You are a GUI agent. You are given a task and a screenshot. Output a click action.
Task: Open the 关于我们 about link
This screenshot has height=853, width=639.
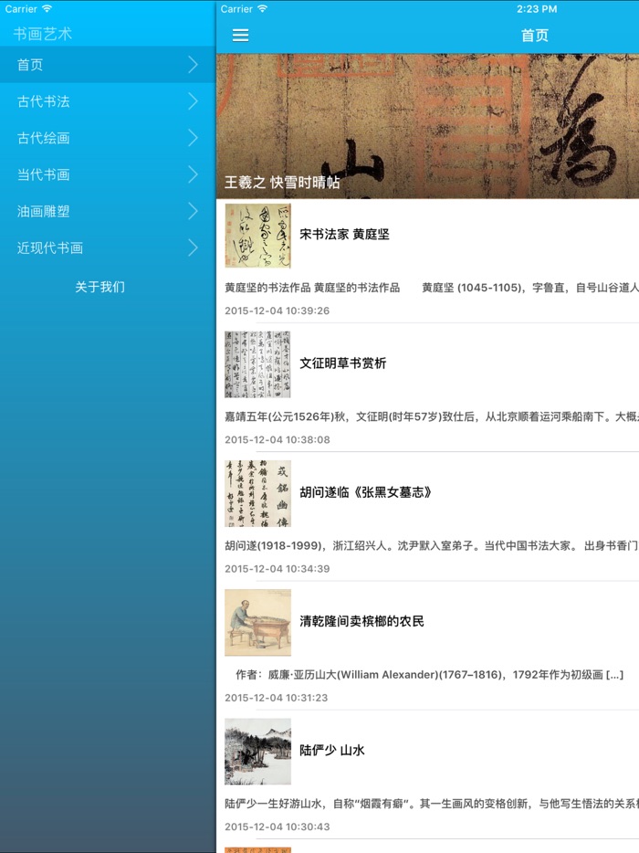tap(100, 287)
